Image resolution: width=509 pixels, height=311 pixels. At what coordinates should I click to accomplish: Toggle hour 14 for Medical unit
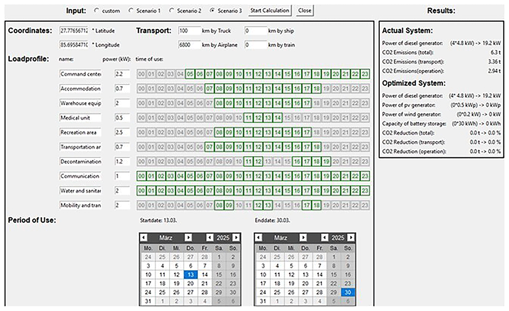277,118
